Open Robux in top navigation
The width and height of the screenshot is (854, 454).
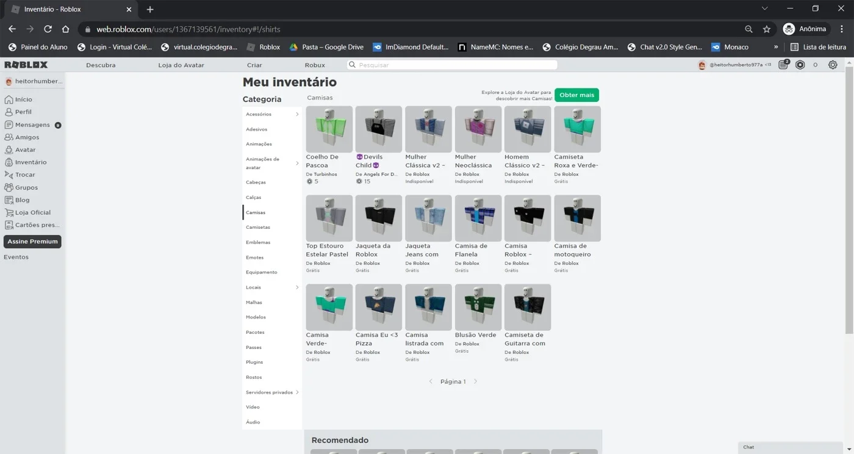pyautogui.click(x=315, y=65)
